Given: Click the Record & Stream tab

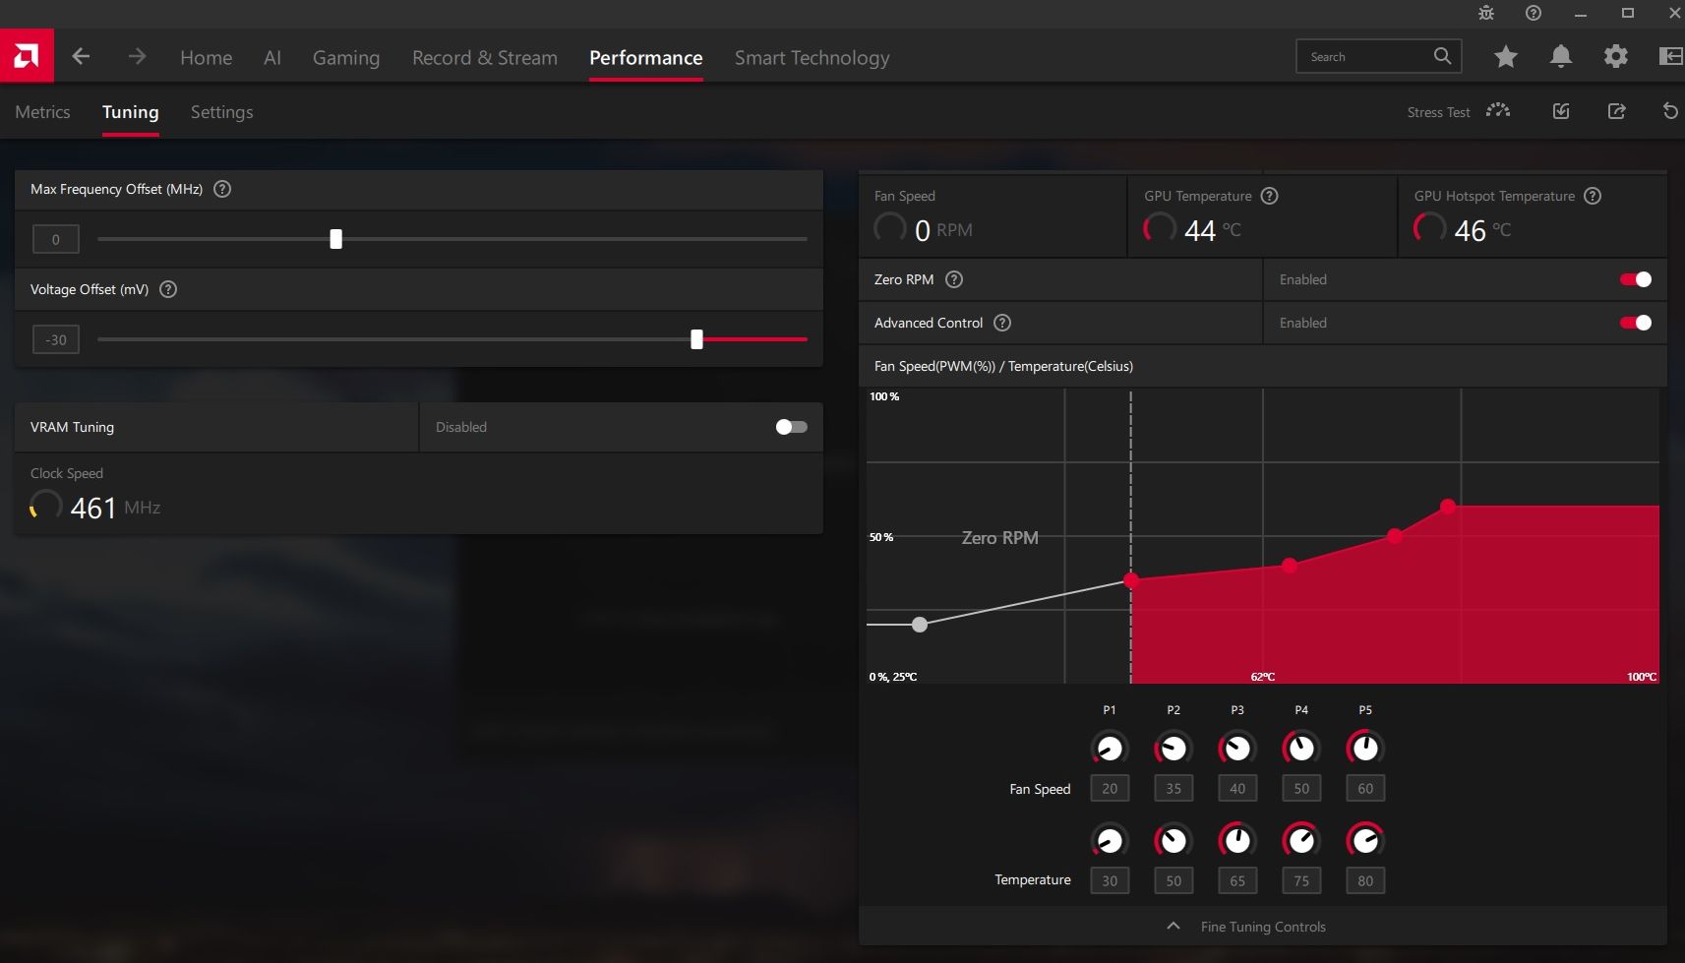Looking at the screenshot, I should pyautogui.click(x=484, y=58).
